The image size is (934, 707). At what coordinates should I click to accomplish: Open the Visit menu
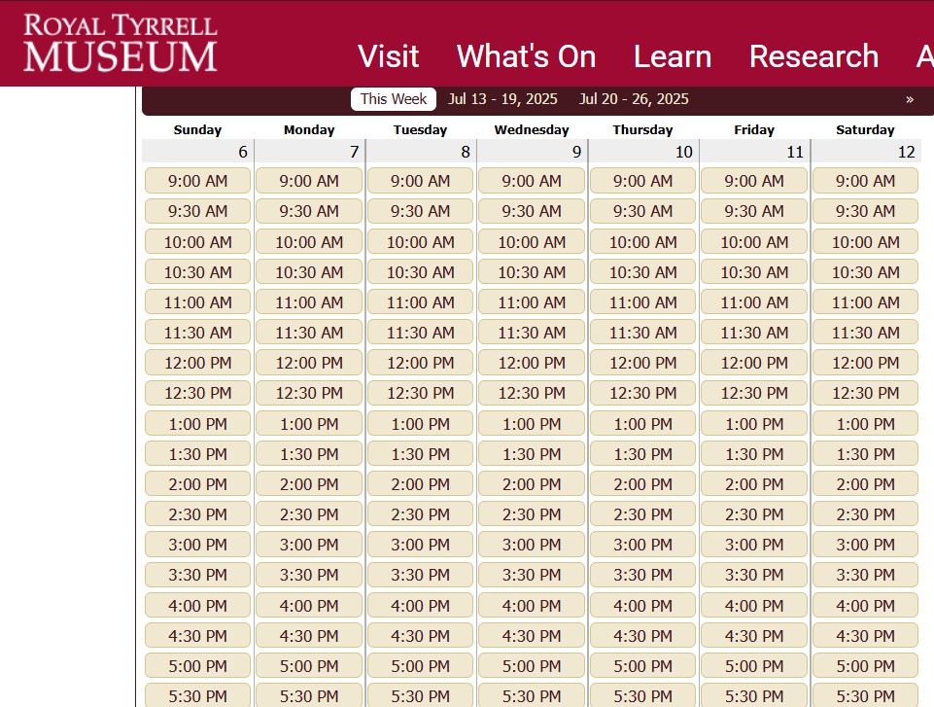[x=389, y=56]
